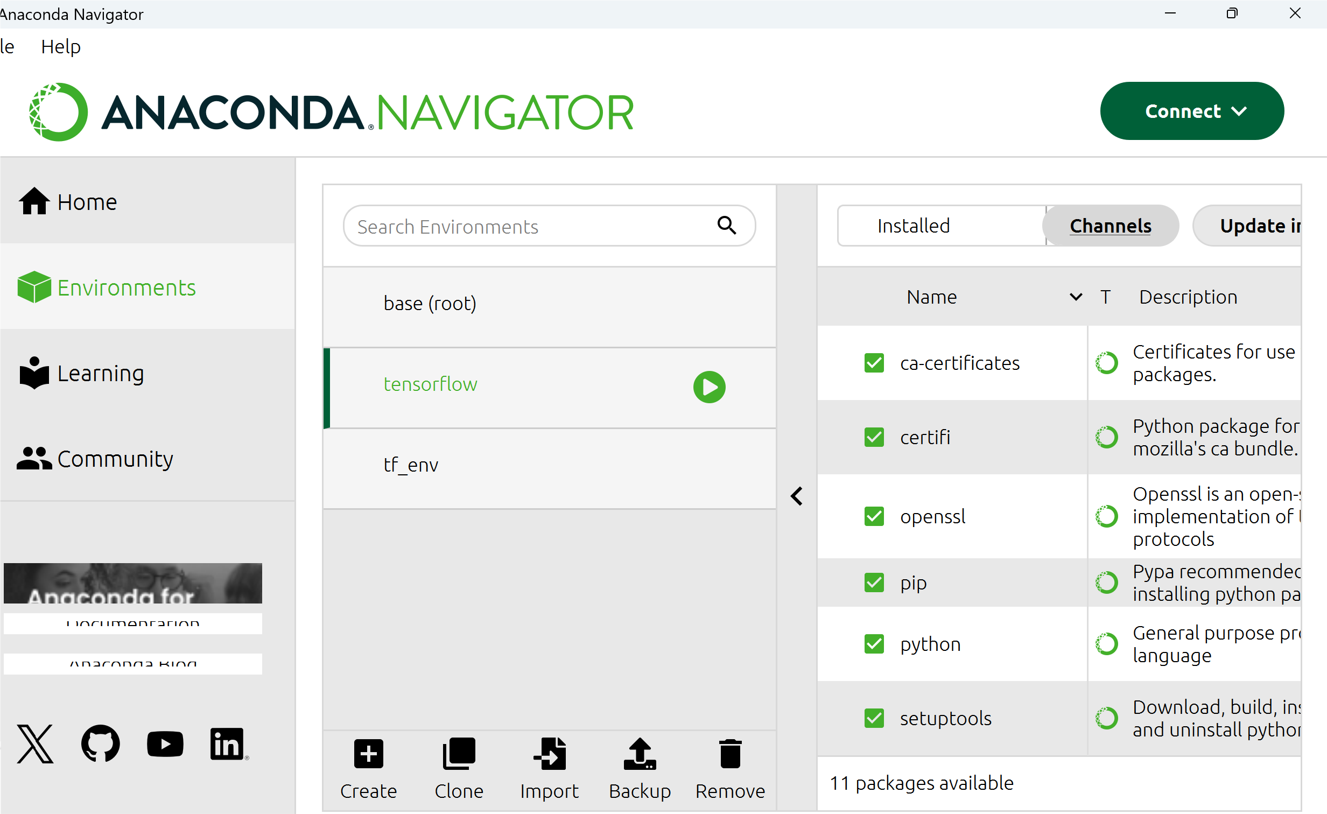Viewport: 1327px width, 814px height.
Task: Open the YouTube icon link
Action: [165, 743]
